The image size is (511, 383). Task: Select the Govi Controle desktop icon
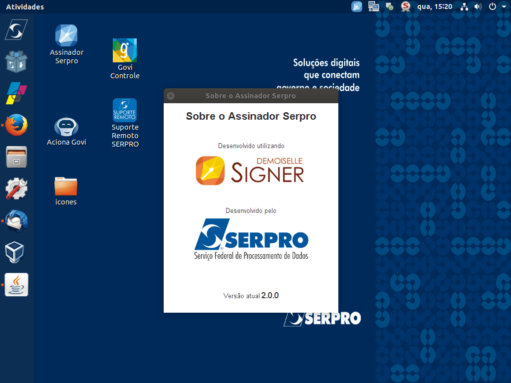tap(125, 59)
